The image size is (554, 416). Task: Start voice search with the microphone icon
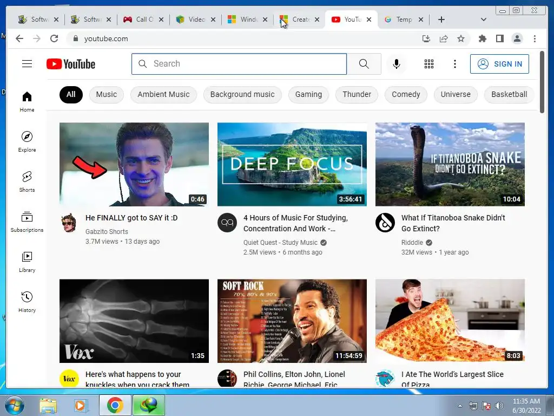coord(397,64)
